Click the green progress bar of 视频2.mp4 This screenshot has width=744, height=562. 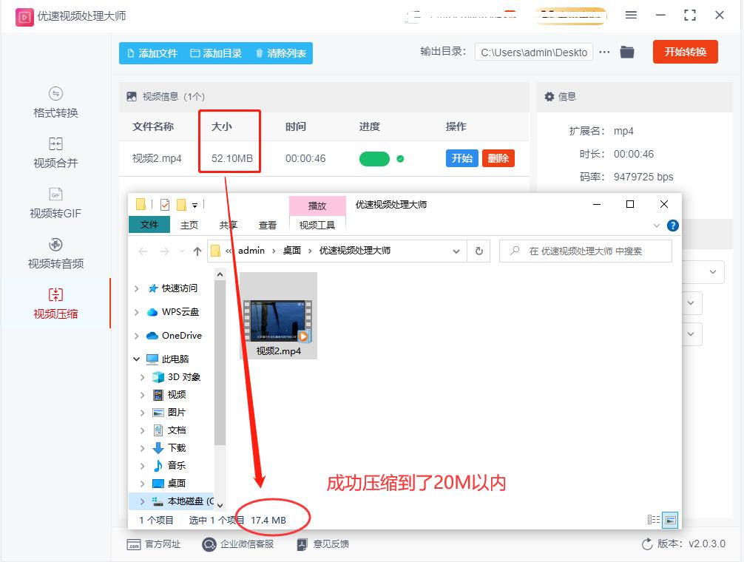click(376, 158)
